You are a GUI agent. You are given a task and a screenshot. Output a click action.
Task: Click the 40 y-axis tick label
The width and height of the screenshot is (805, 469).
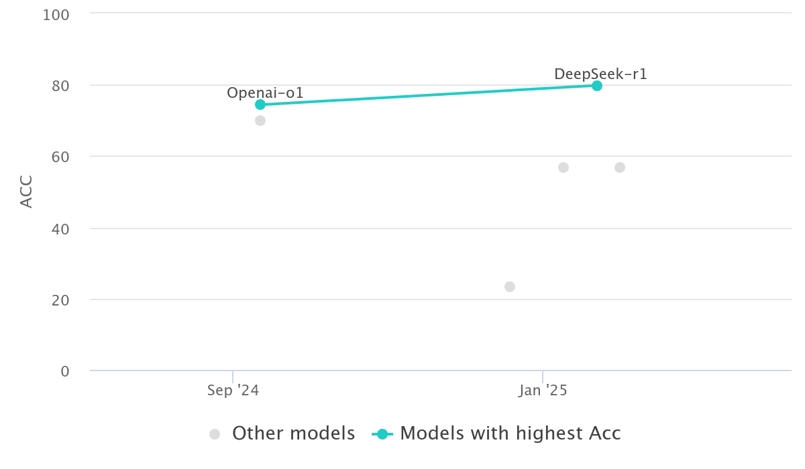click(x=60, y=228)
